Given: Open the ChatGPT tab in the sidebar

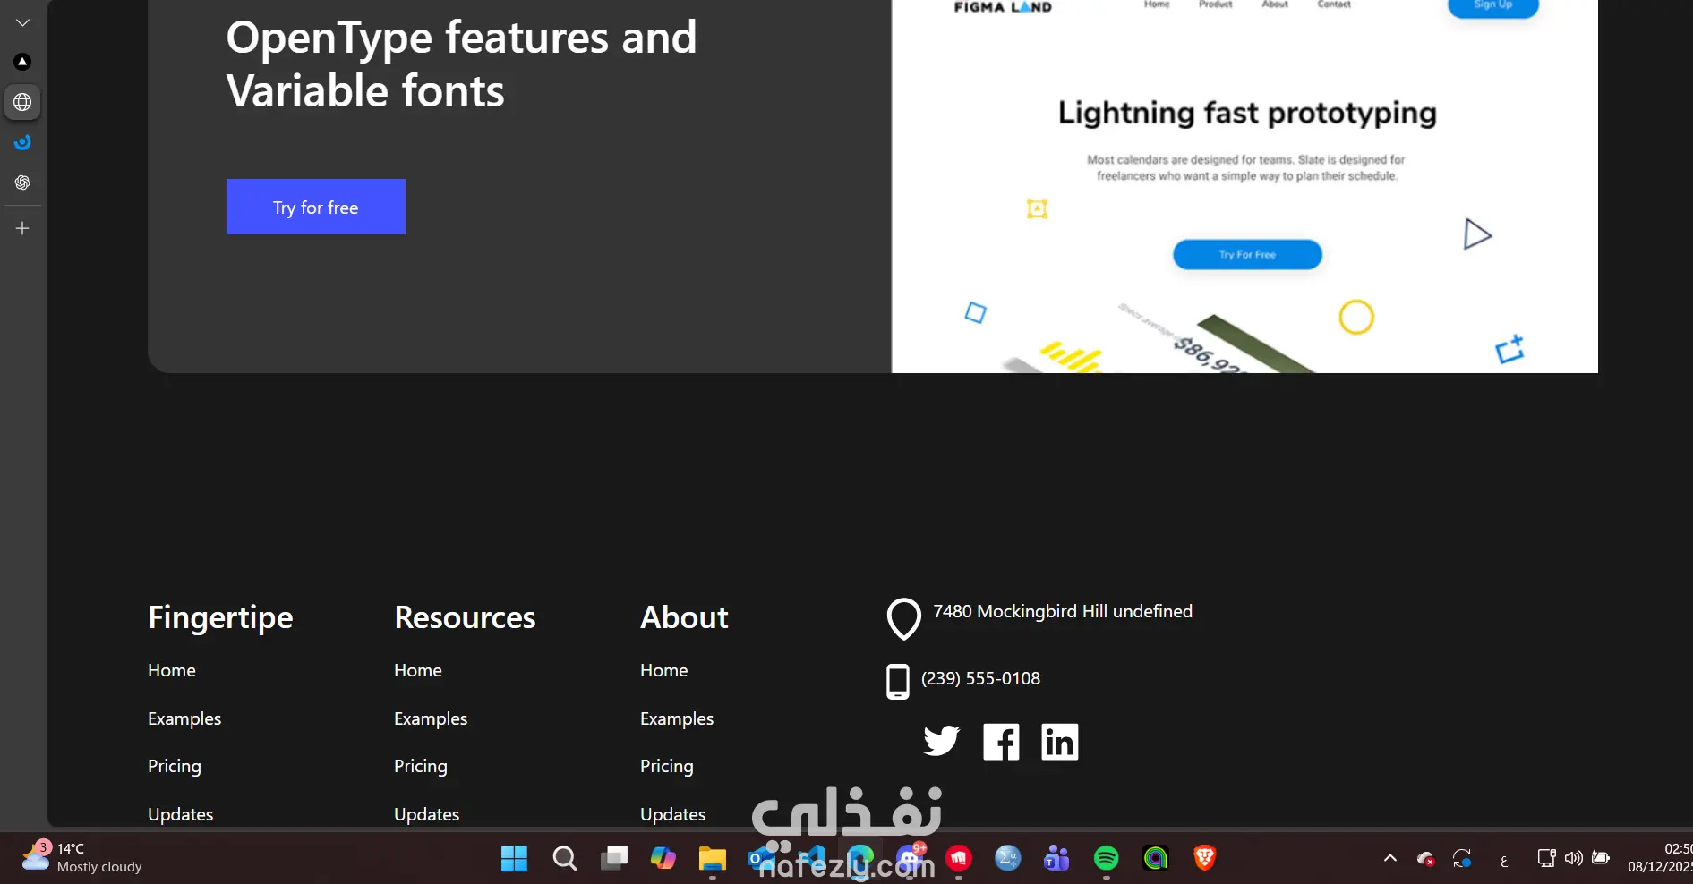Looking at the screenshot, I should click(x=22, y=183).
